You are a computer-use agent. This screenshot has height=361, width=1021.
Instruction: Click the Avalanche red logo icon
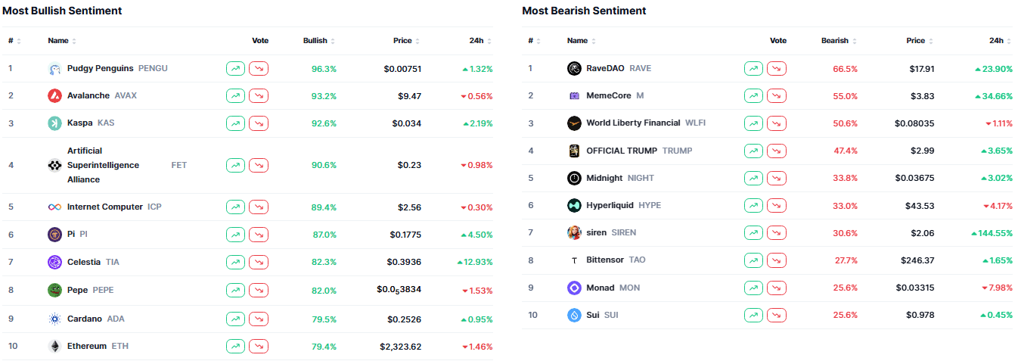point(54,96)
